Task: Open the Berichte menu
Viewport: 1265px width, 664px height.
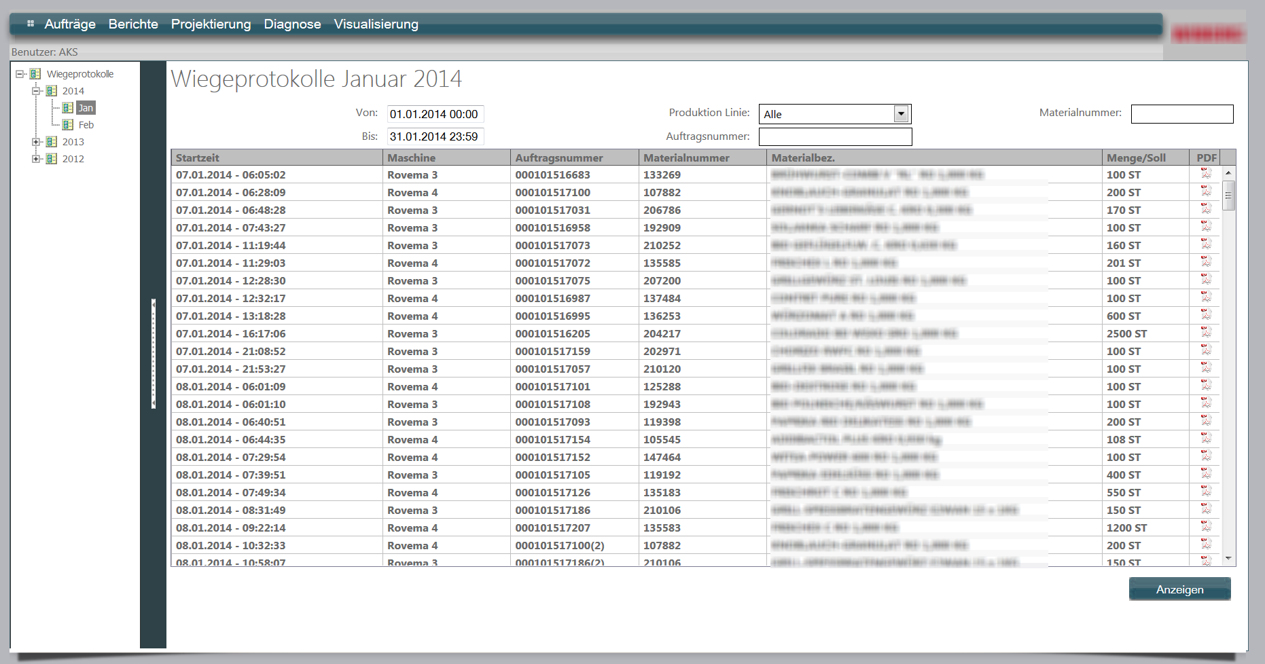Action: click(133, 24)
